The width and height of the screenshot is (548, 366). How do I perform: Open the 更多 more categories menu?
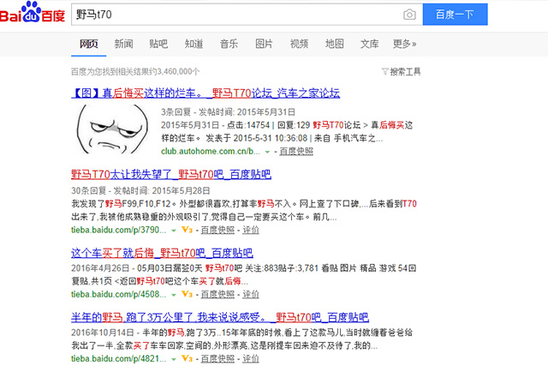point(404,44)
